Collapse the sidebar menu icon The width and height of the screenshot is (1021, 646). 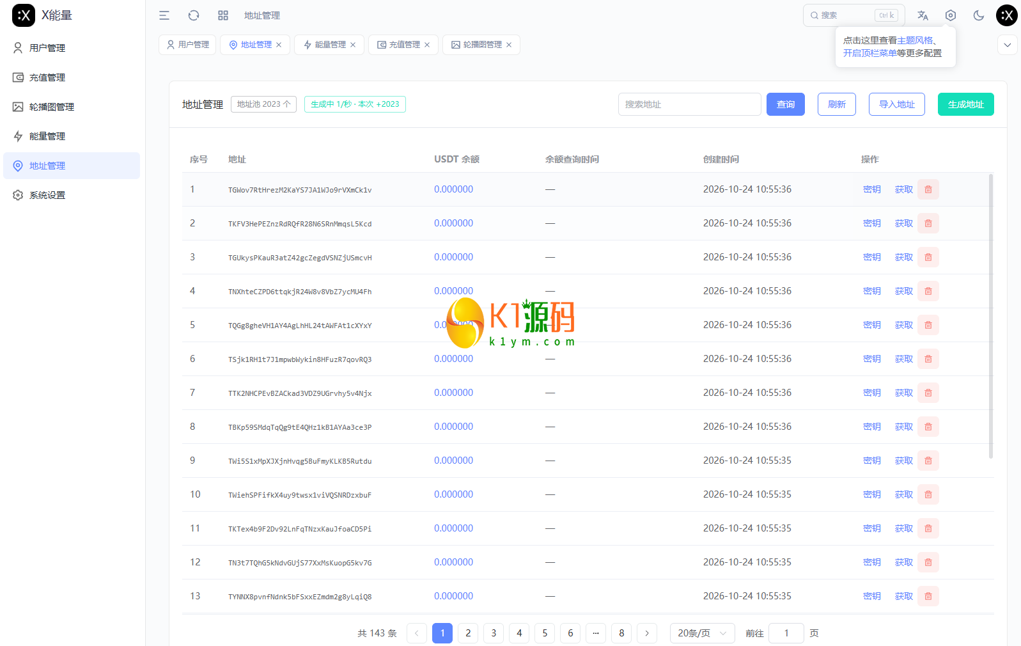(x=164, y=15)
